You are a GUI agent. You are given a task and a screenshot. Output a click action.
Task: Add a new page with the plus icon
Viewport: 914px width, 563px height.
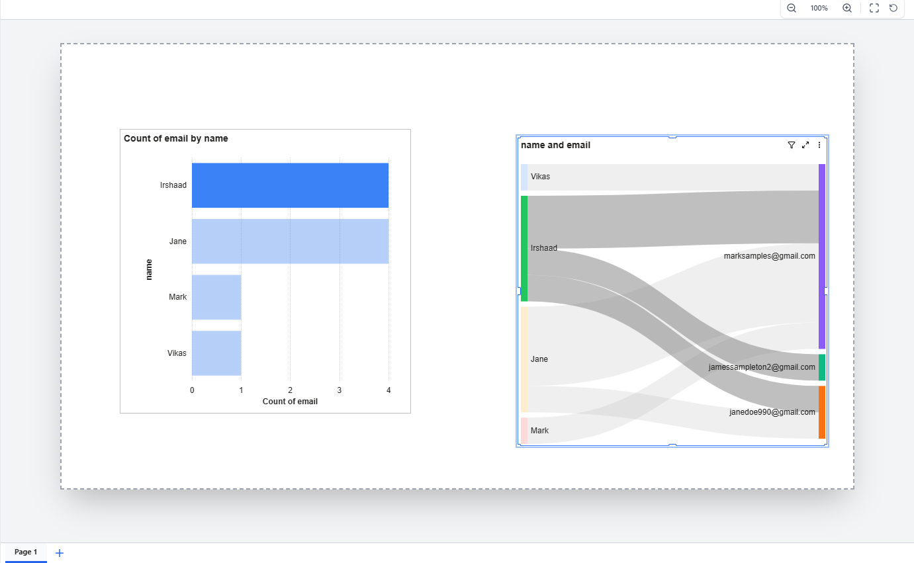pyautogui.click(x=60, y=552)
